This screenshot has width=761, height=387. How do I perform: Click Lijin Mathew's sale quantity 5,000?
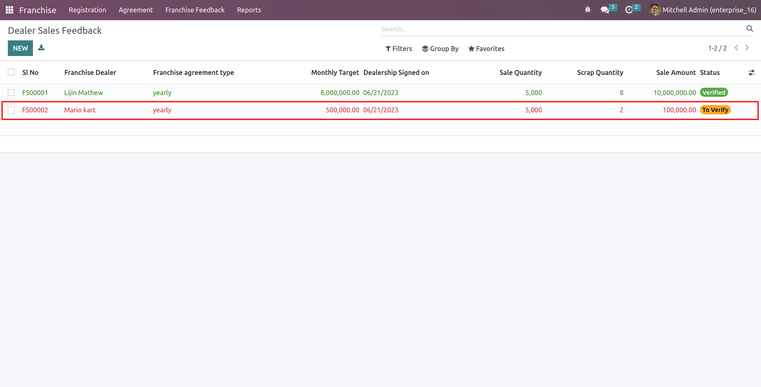point(533,93)
